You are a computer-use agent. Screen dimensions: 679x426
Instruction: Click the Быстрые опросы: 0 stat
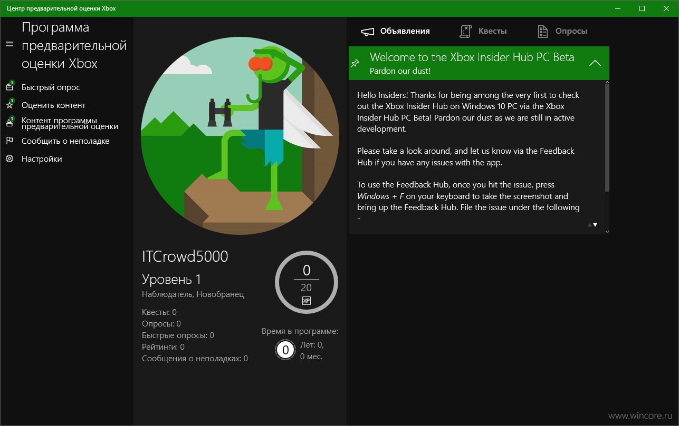(178, 335)
